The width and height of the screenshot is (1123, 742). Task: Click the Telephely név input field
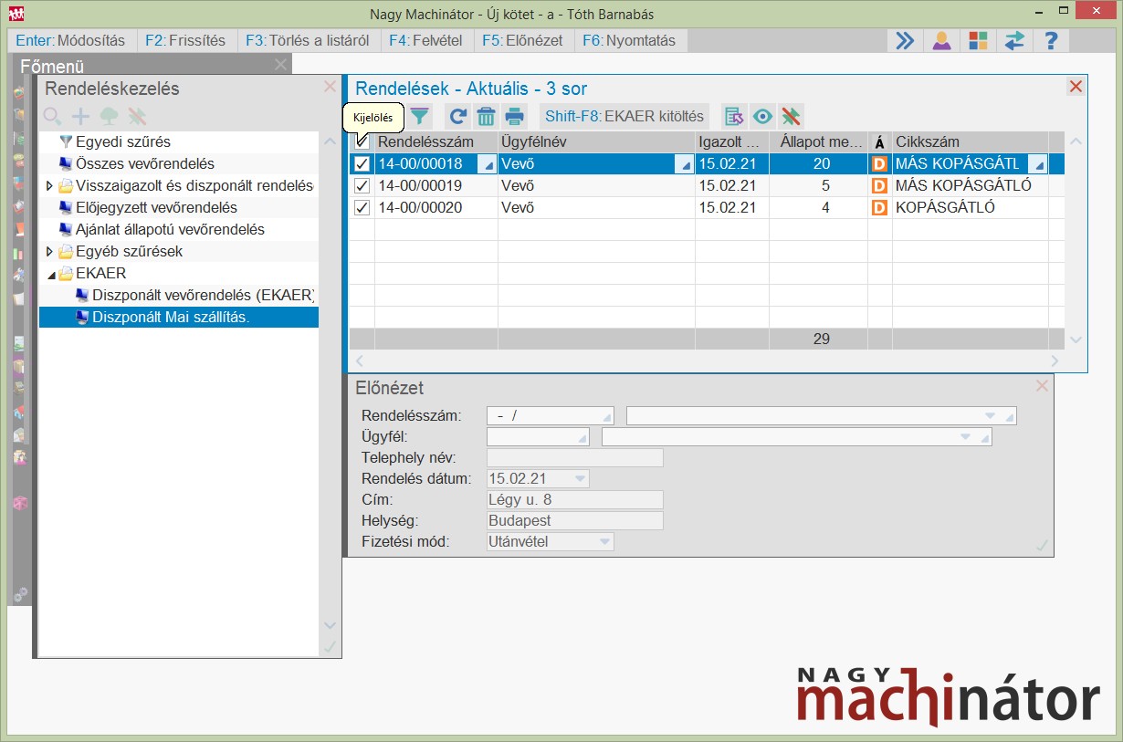point(575,457)
